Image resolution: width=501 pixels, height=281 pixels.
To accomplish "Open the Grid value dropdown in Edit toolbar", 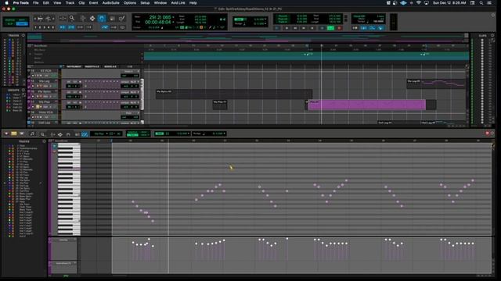I will tap(265, 19).
